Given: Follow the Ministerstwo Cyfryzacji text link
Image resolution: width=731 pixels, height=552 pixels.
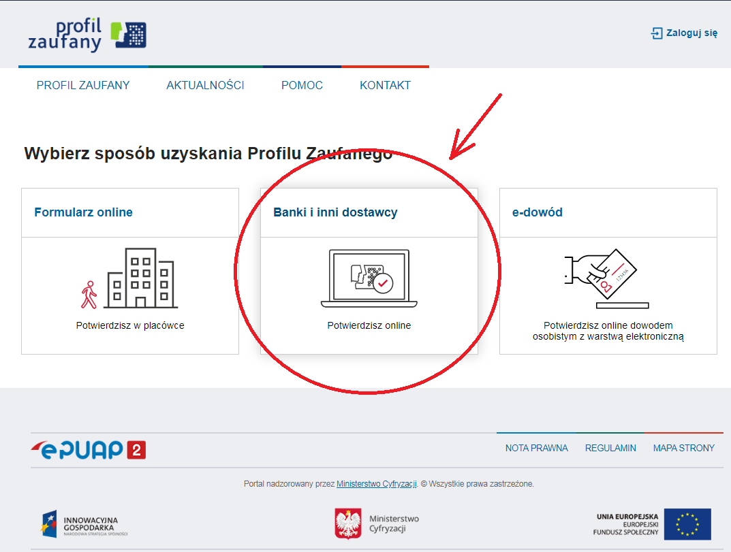Looking at the screenshot, I should pyautogui.click(x=376, y=484).
